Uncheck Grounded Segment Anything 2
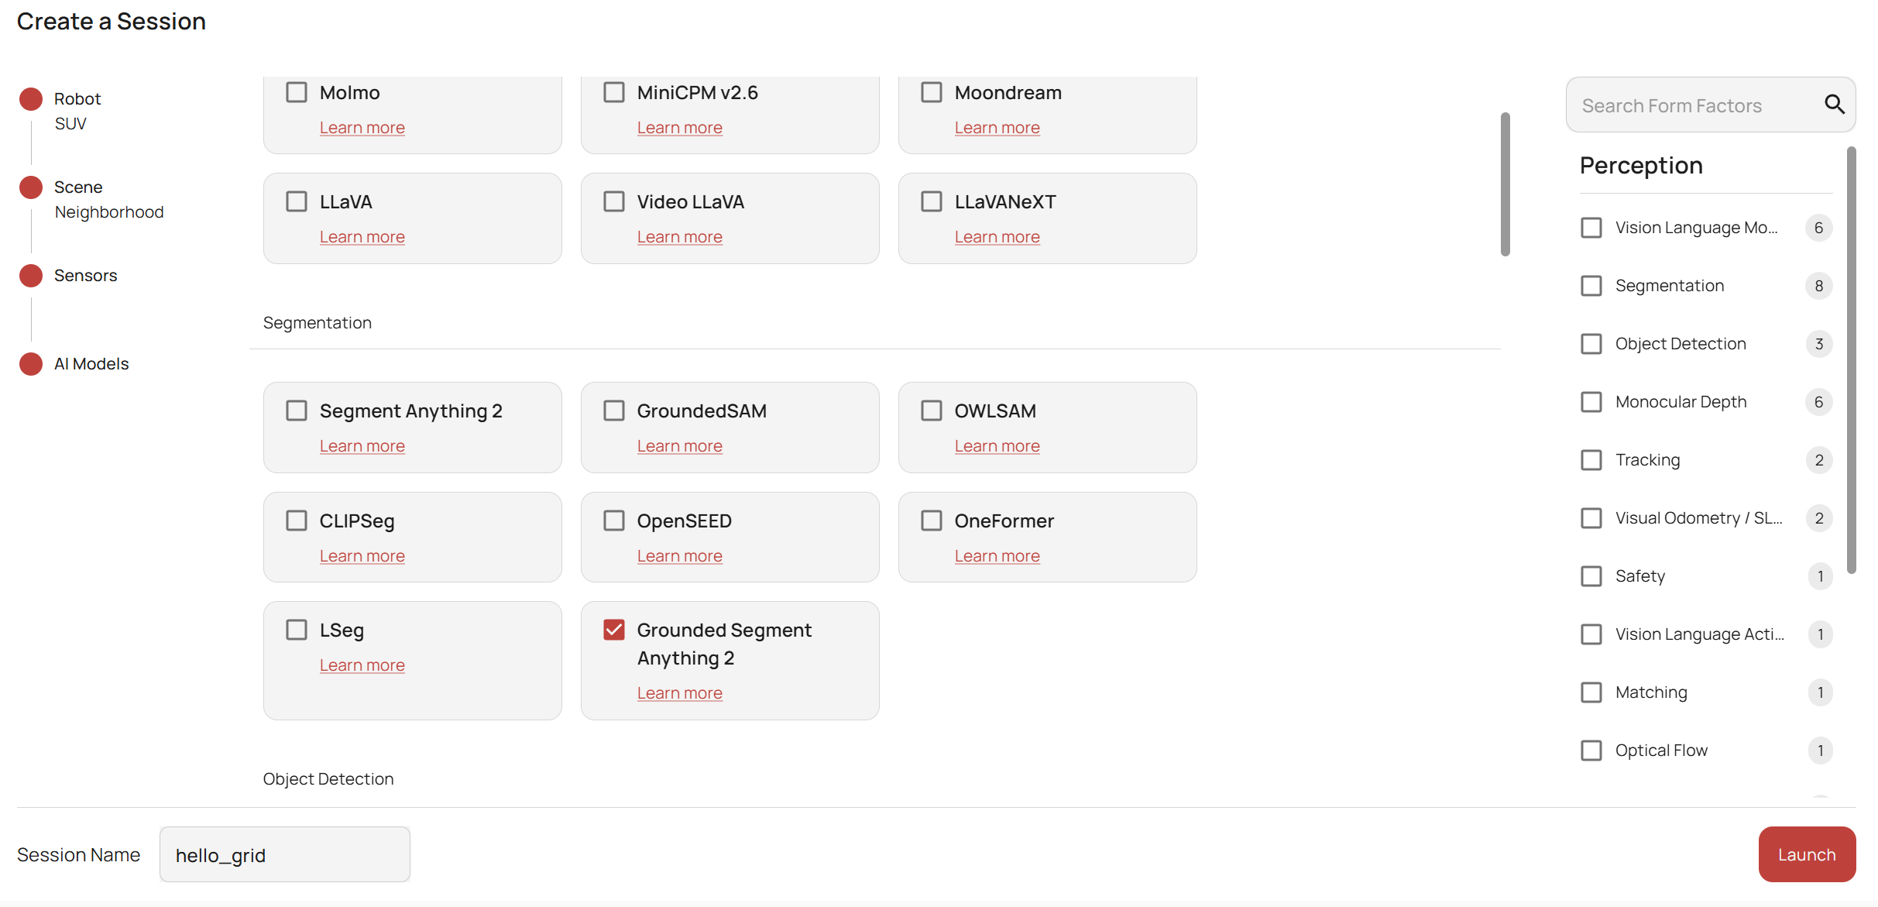 click(x=614, y=629)
